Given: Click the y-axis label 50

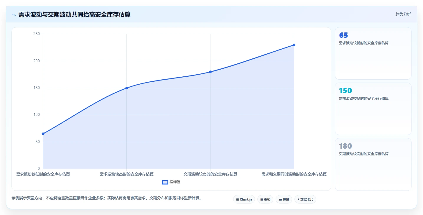Looking at the screenshot, I should tap(37, 142).
